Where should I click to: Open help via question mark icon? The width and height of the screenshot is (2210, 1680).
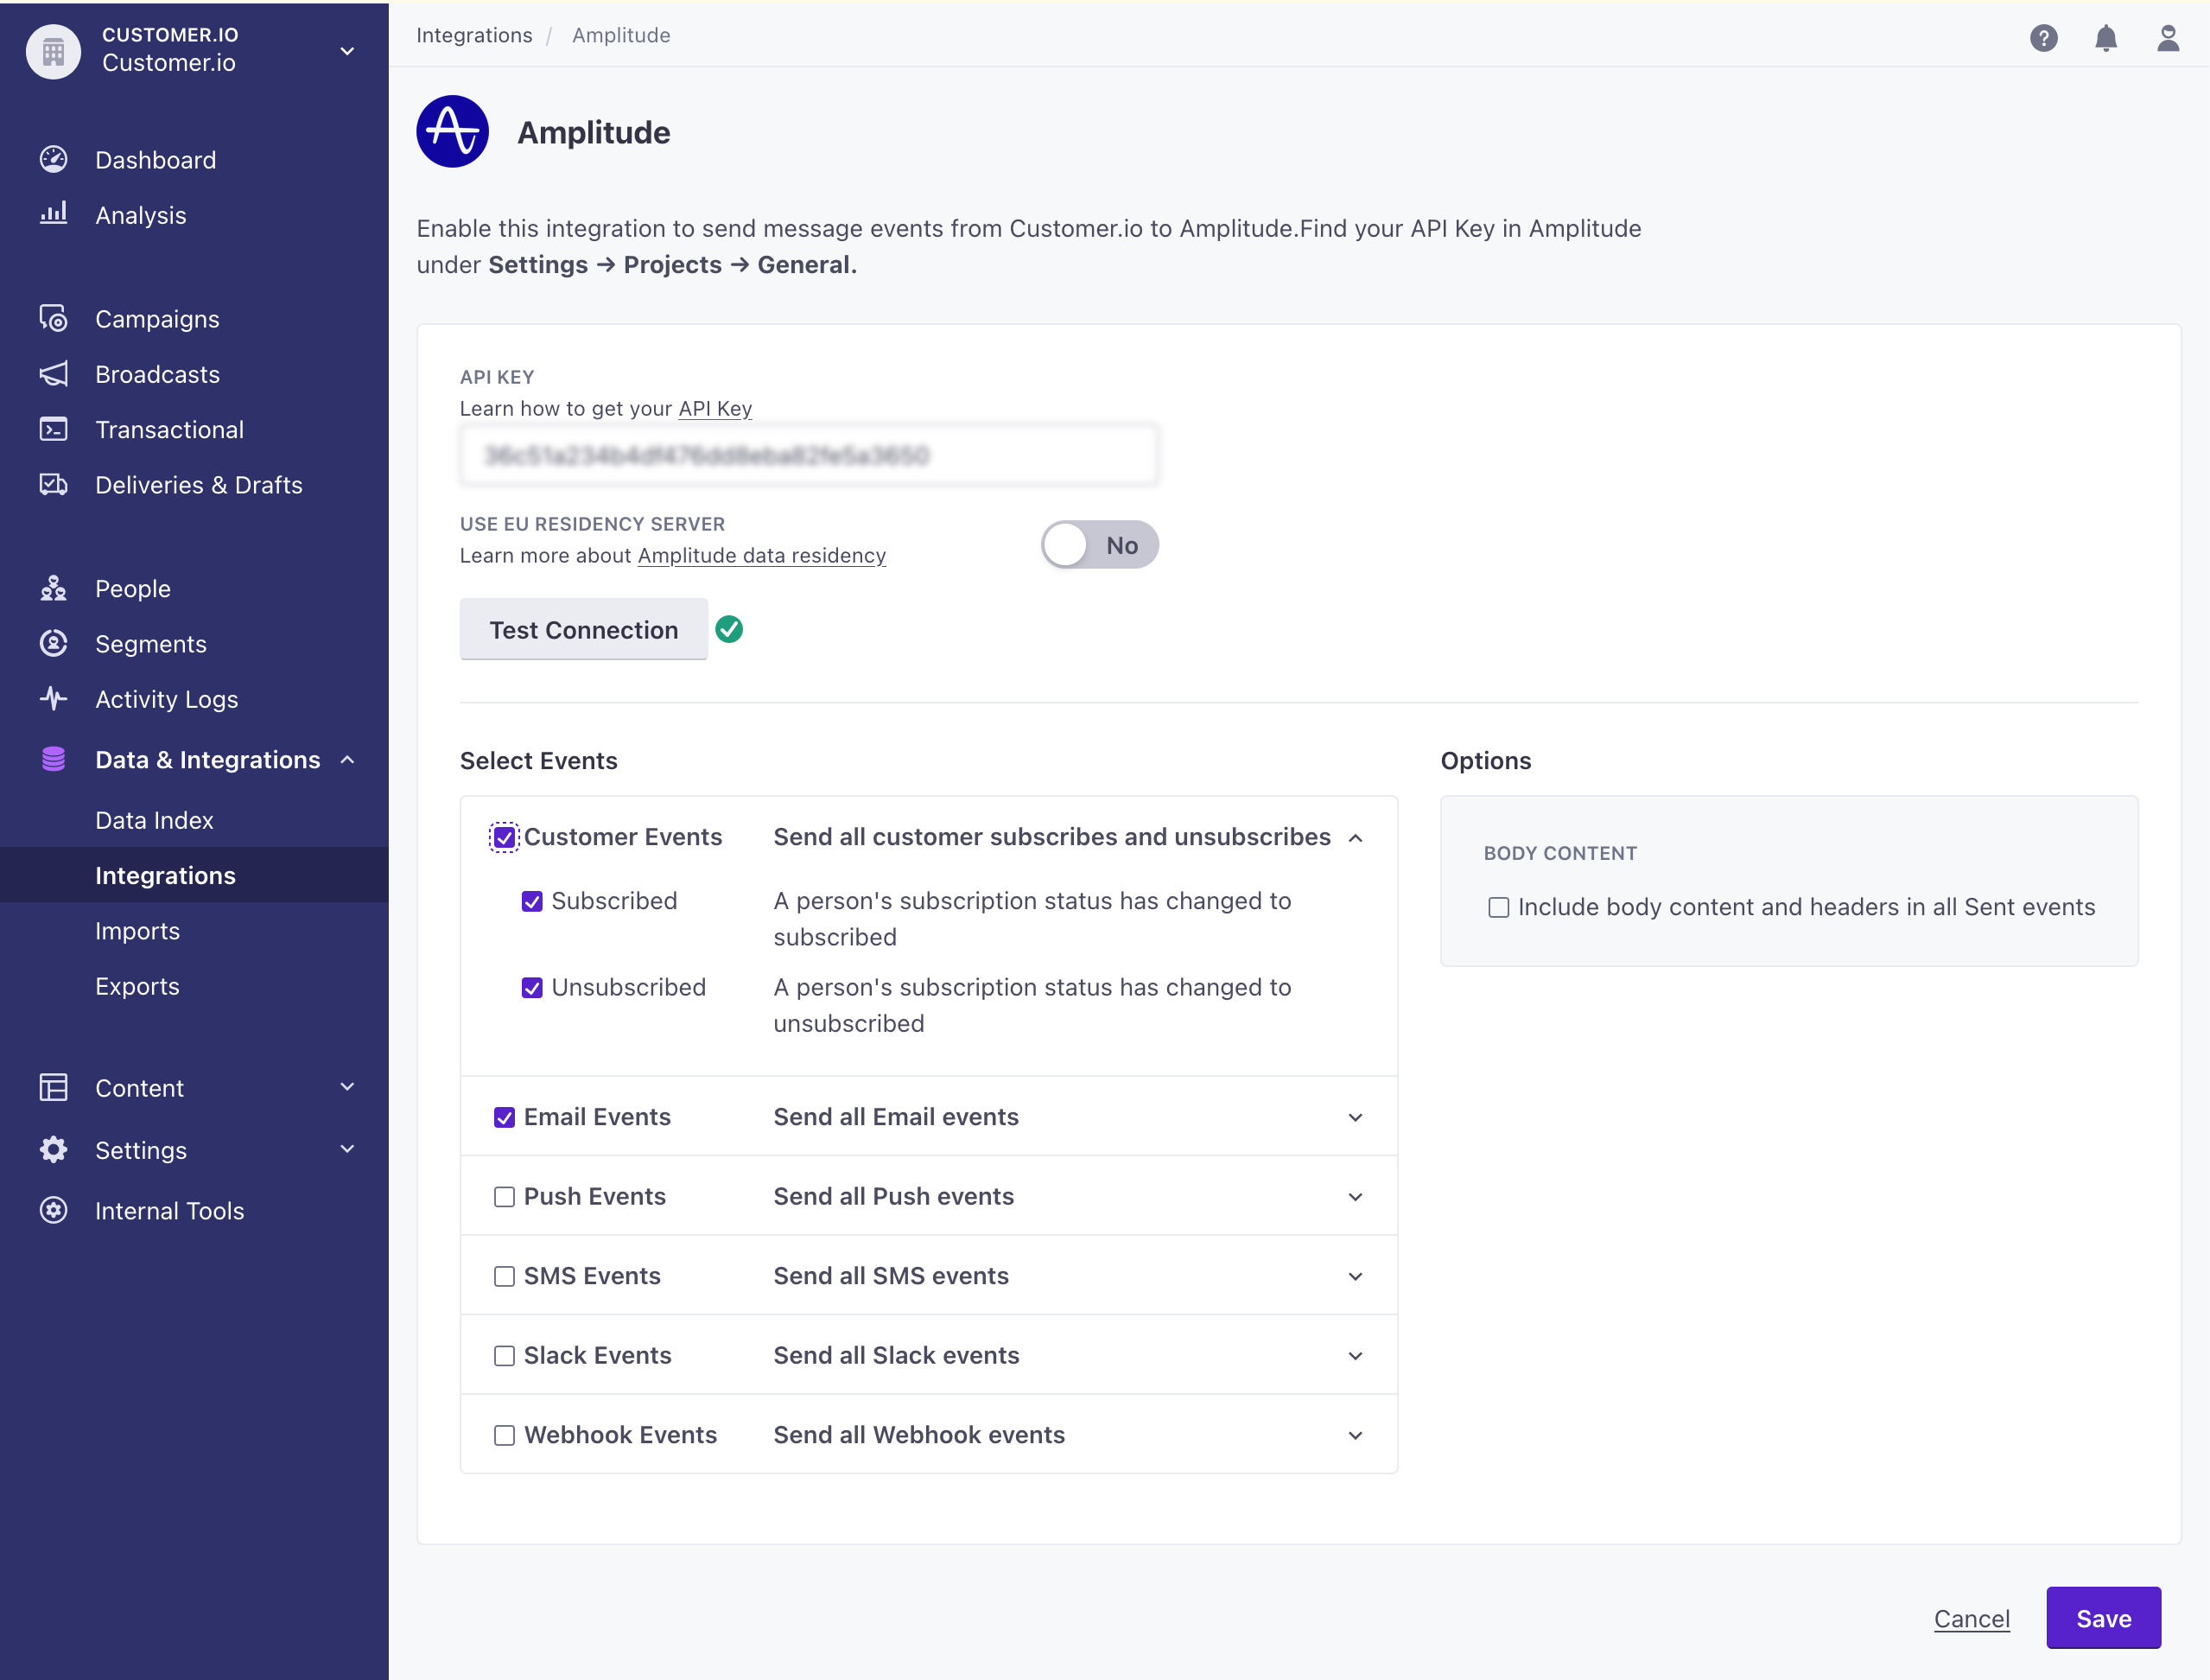(2043, 38)
